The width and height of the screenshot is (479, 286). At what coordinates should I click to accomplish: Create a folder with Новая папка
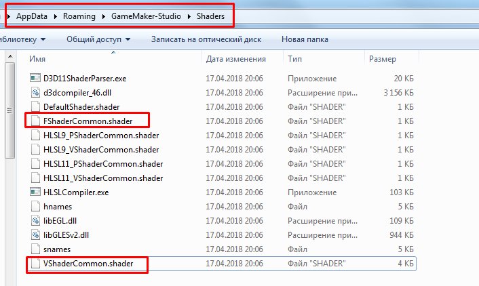point(305,39)
